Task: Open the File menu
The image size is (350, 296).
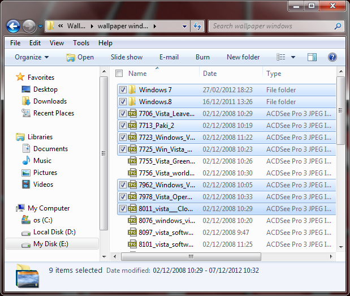Action: [15, 42]
